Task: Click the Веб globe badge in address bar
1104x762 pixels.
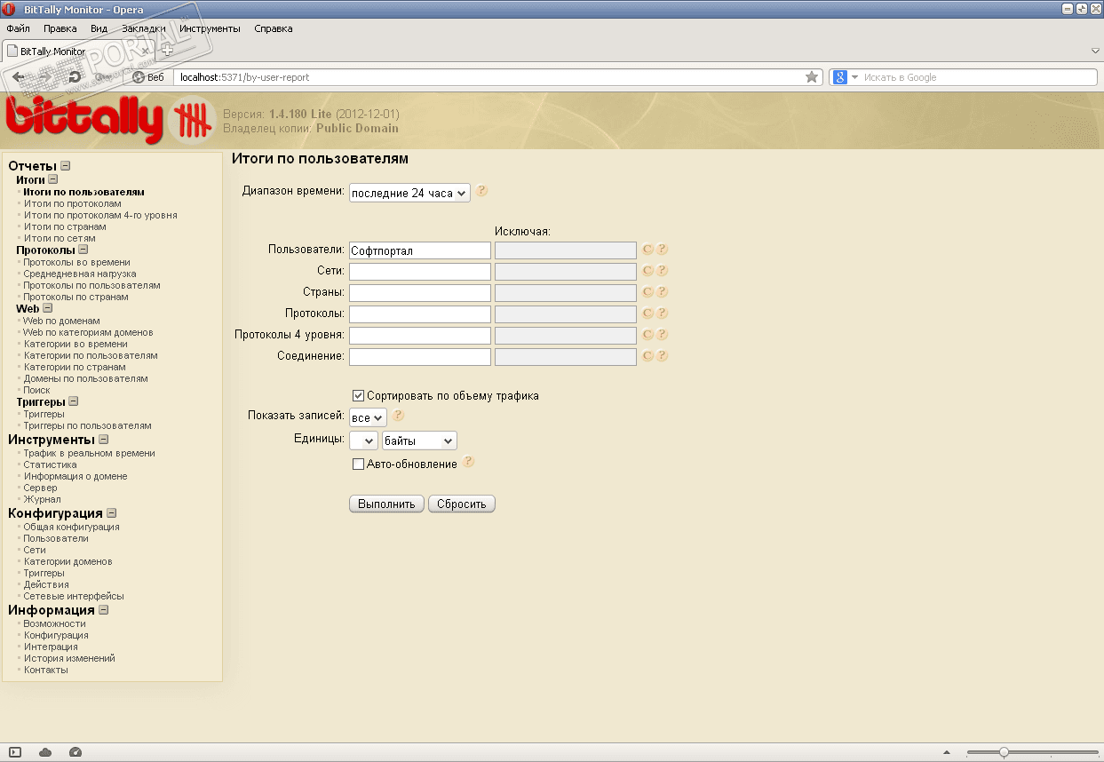Action: tap(148, 77)
